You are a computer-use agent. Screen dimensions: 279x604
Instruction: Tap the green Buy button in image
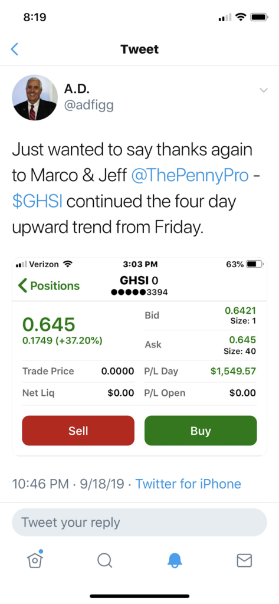tap(201, 430)
